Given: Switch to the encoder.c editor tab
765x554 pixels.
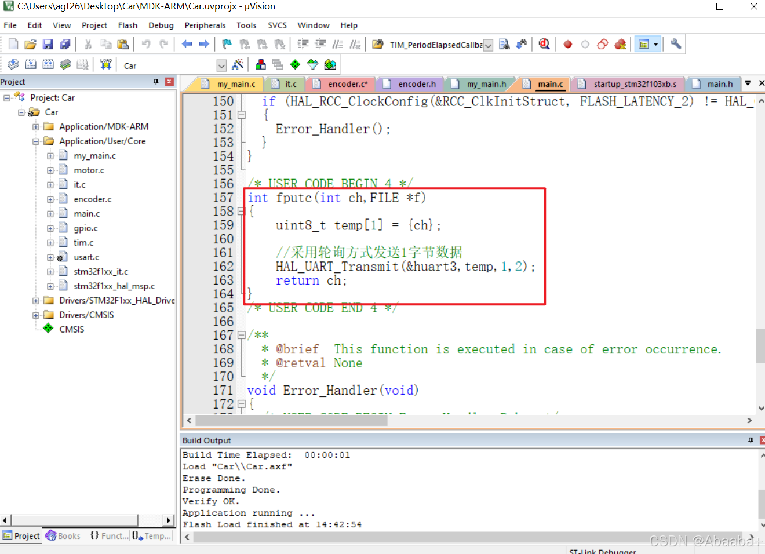Looking at the screenshot, I should point(341,84).
